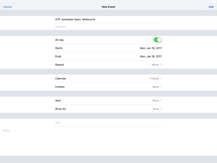Tap the Wi-Fi icon in status bar
The image size is (217, 163).
(9, 2)
